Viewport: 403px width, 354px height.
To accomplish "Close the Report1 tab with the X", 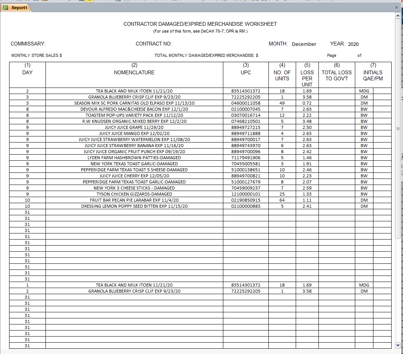I will (x=396, y=8).
